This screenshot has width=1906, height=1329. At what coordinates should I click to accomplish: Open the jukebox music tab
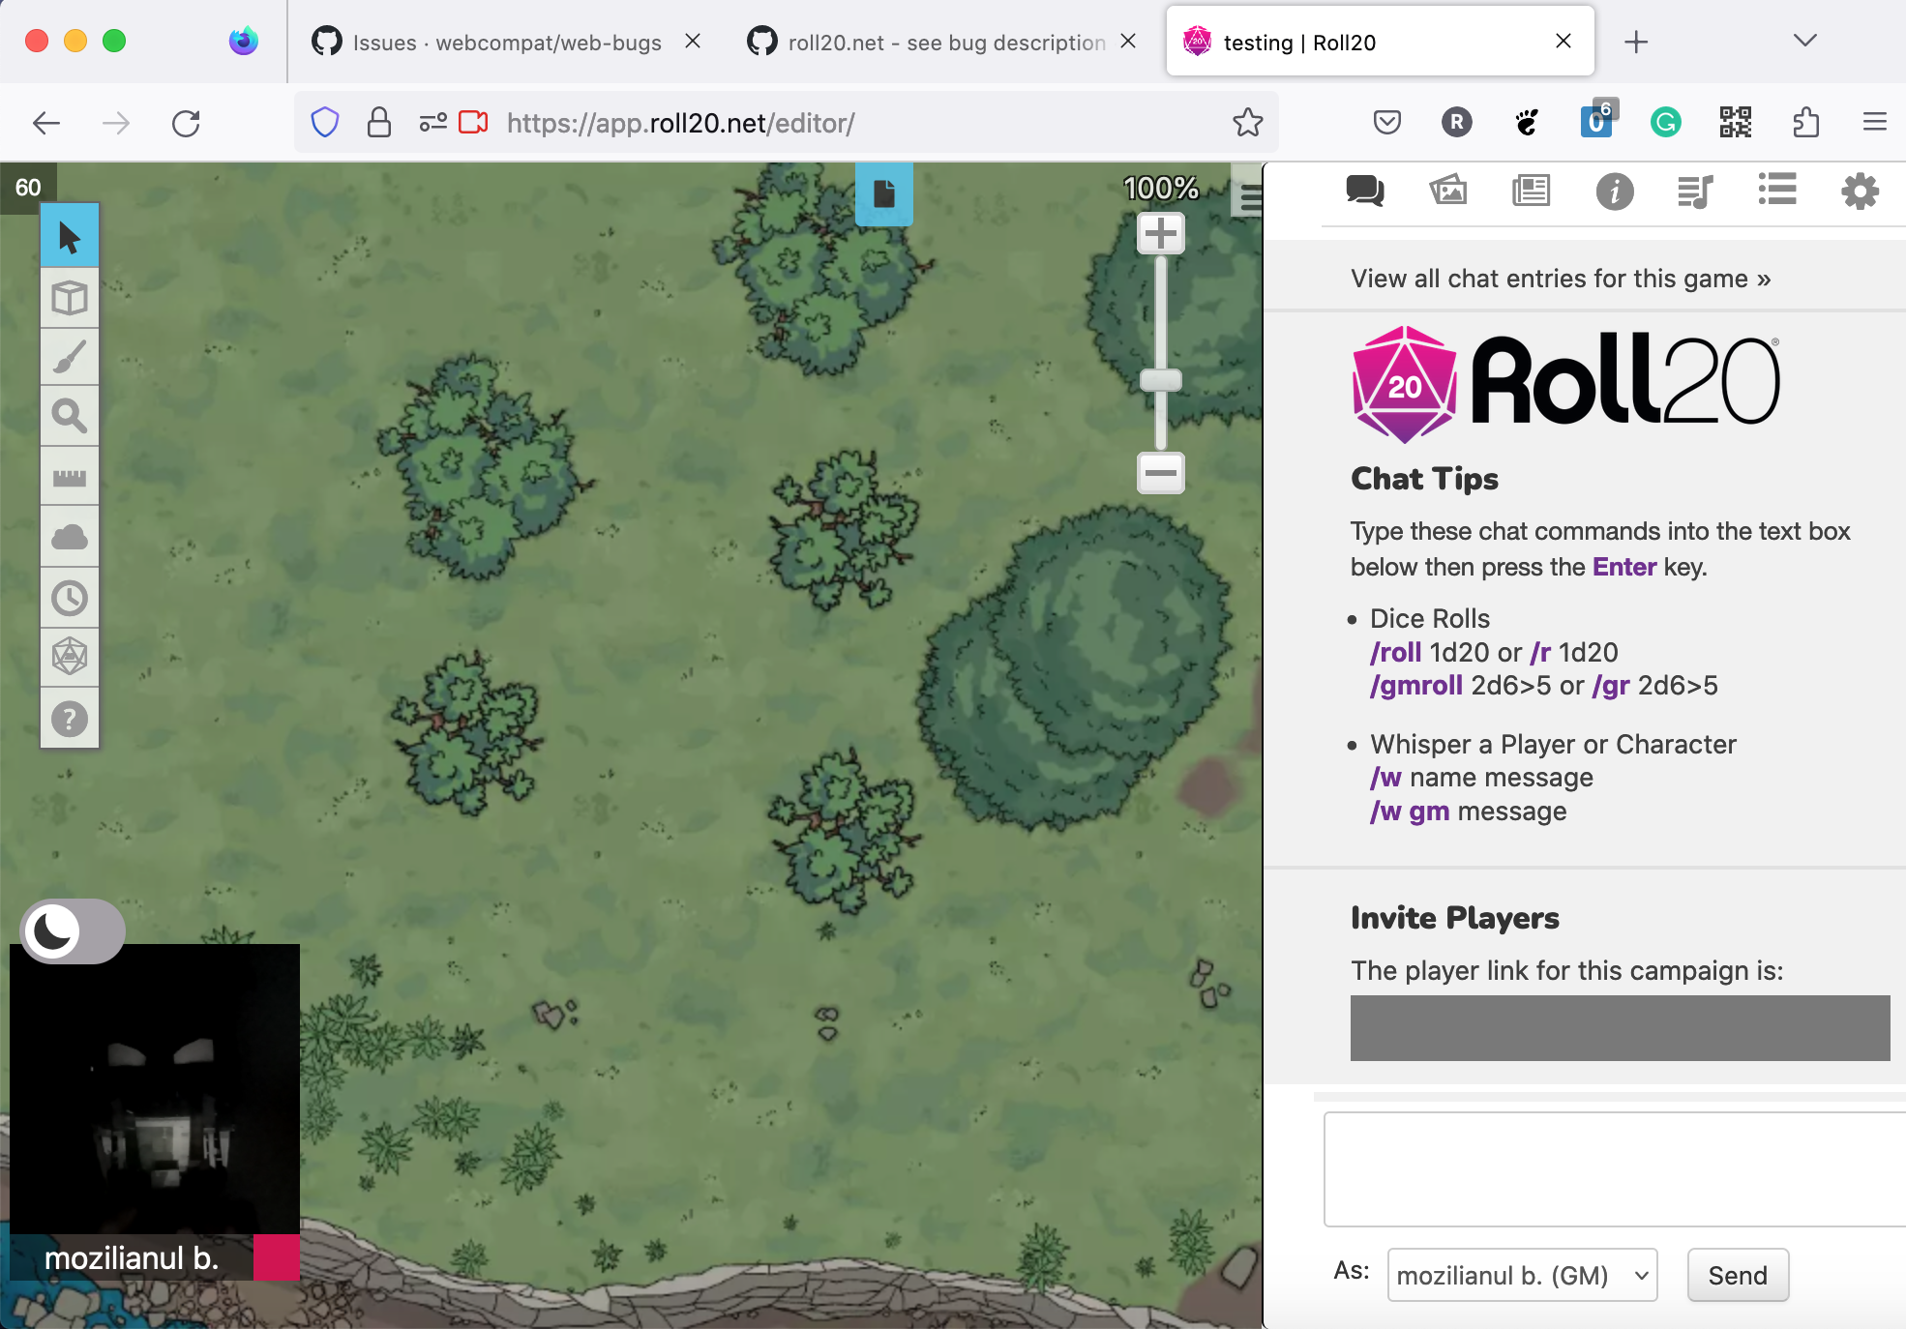(x=1695, y=192)
